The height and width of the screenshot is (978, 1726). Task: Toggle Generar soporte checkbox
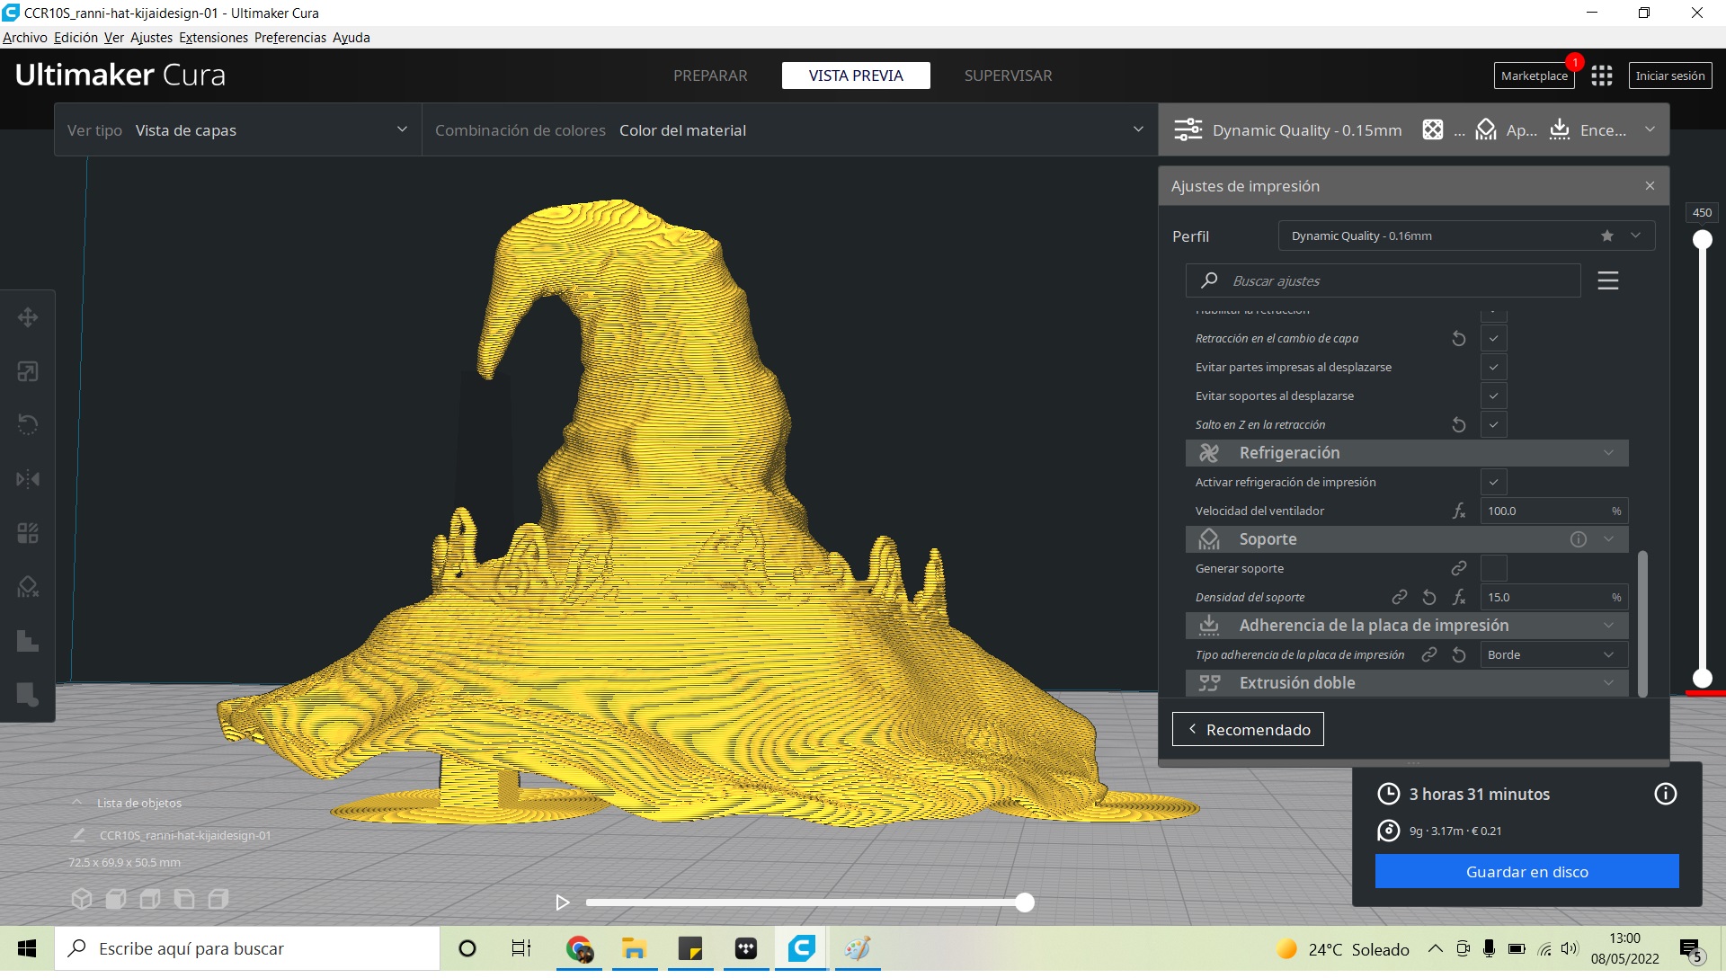click(1493, 568)
